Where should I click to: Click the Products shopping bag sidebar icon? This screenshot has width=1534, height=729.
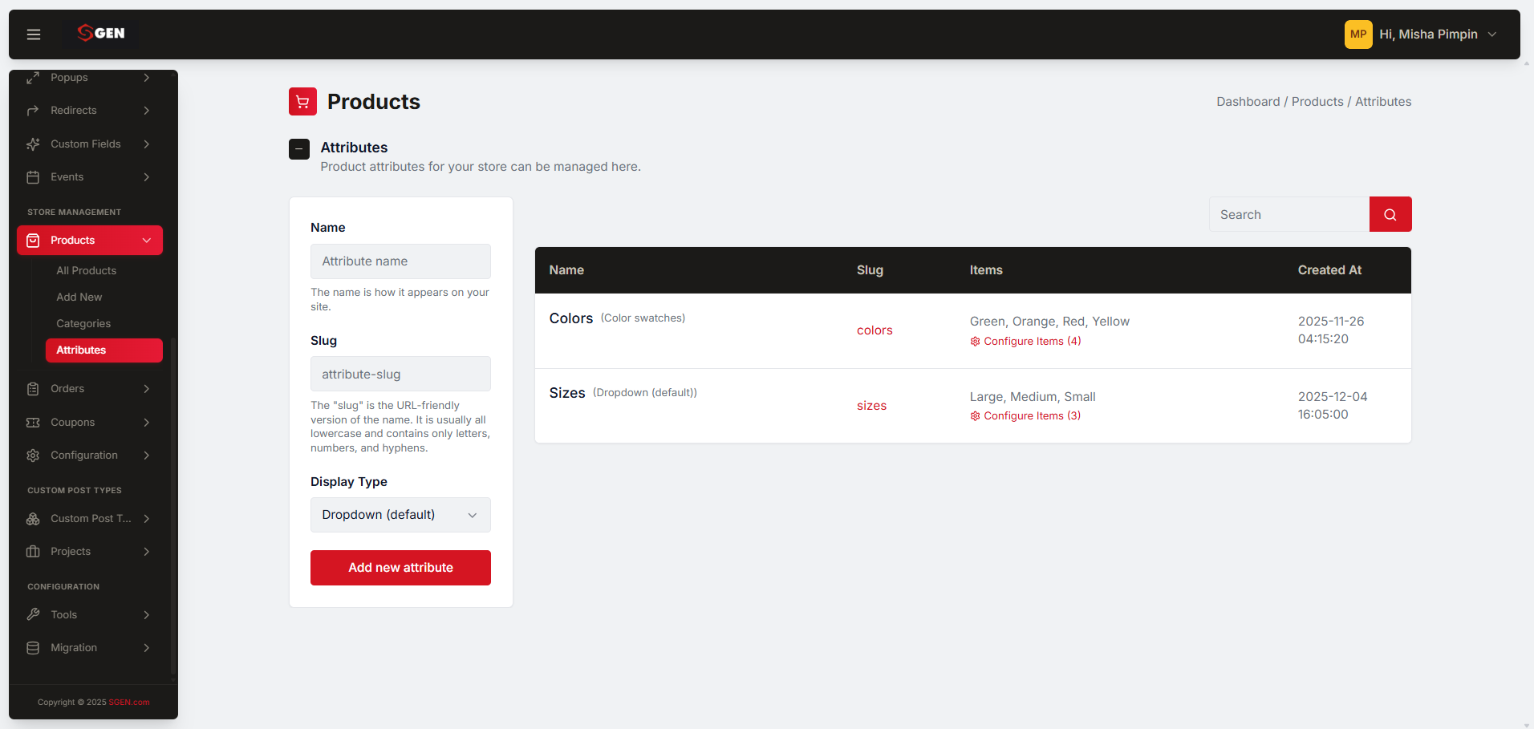click(x=33, y=241)
